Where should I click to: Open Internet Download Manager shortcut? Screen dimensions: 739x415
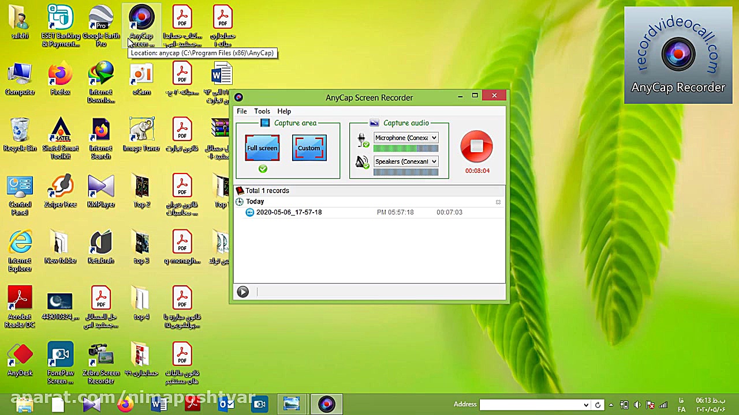click(101, 82)
